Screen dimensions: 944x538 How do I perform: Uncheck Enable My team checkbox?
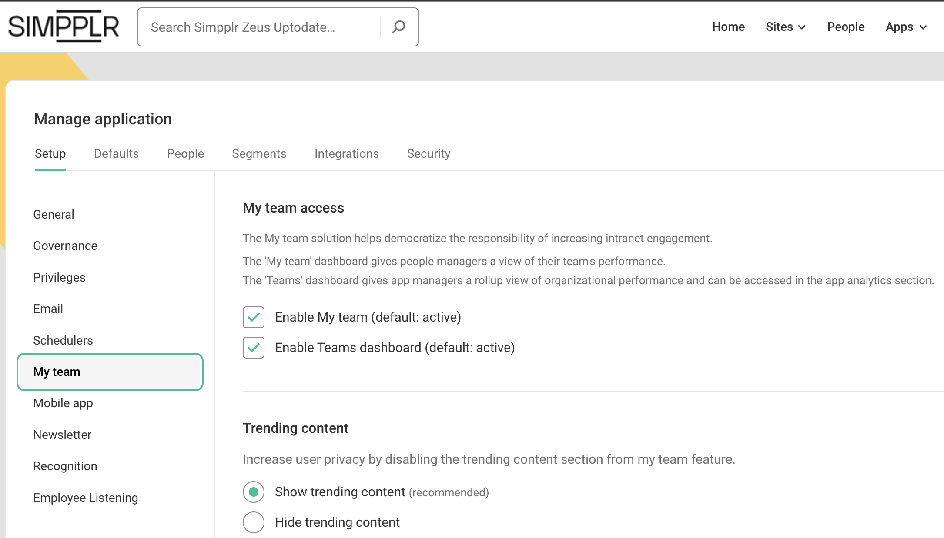click(x=254, y=317)
